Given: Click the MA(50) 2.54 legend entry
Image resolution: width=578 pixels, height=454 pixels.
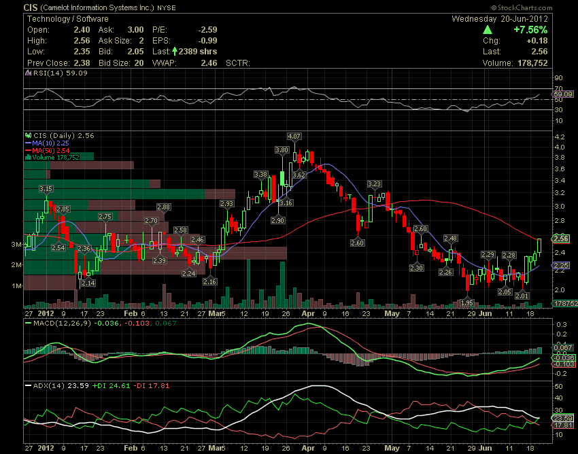Looking at the screenshot, I should point(50,150).
